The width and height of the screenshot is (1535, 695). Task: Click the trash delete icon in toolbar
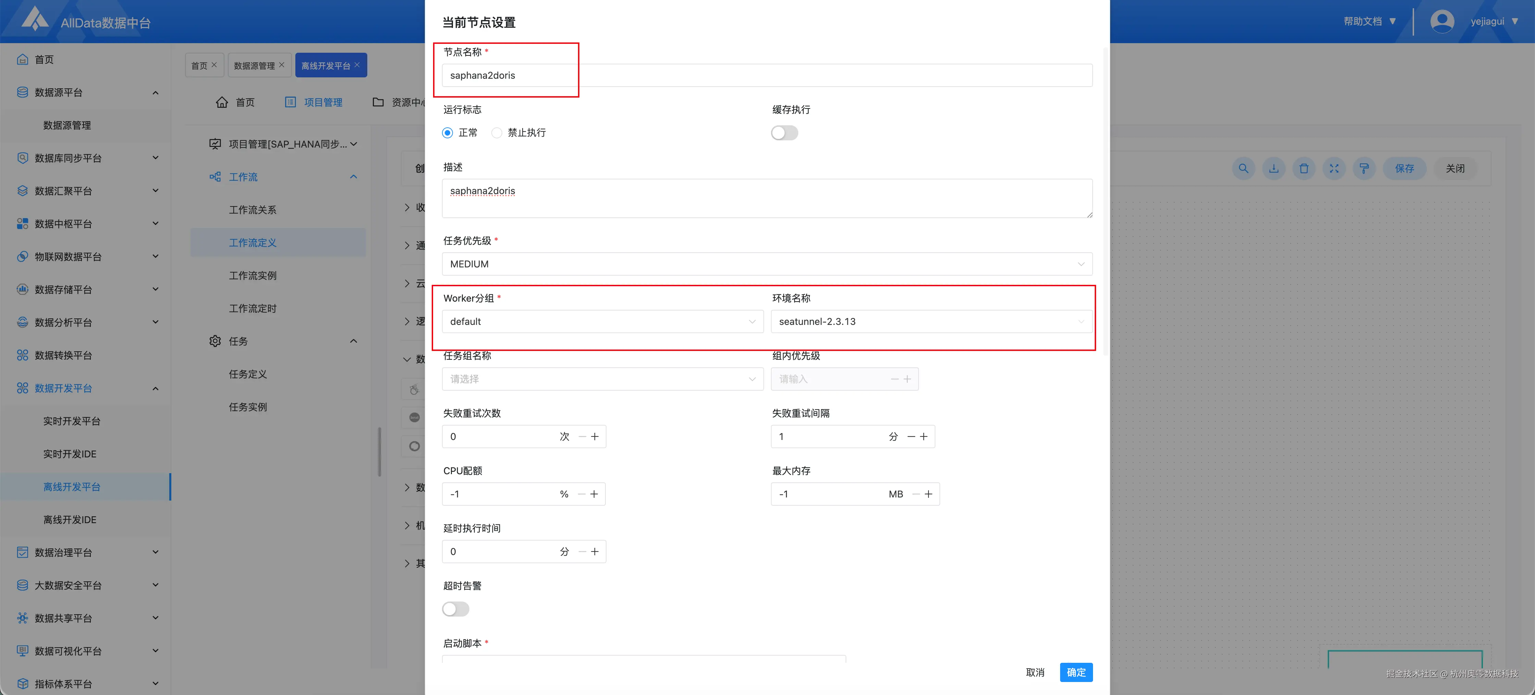tap(1304, 168)
